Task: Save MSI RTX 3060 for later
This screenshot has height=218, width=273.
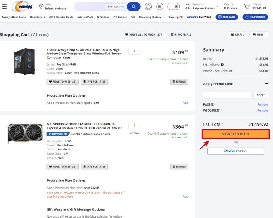Action: coord(94,167)
